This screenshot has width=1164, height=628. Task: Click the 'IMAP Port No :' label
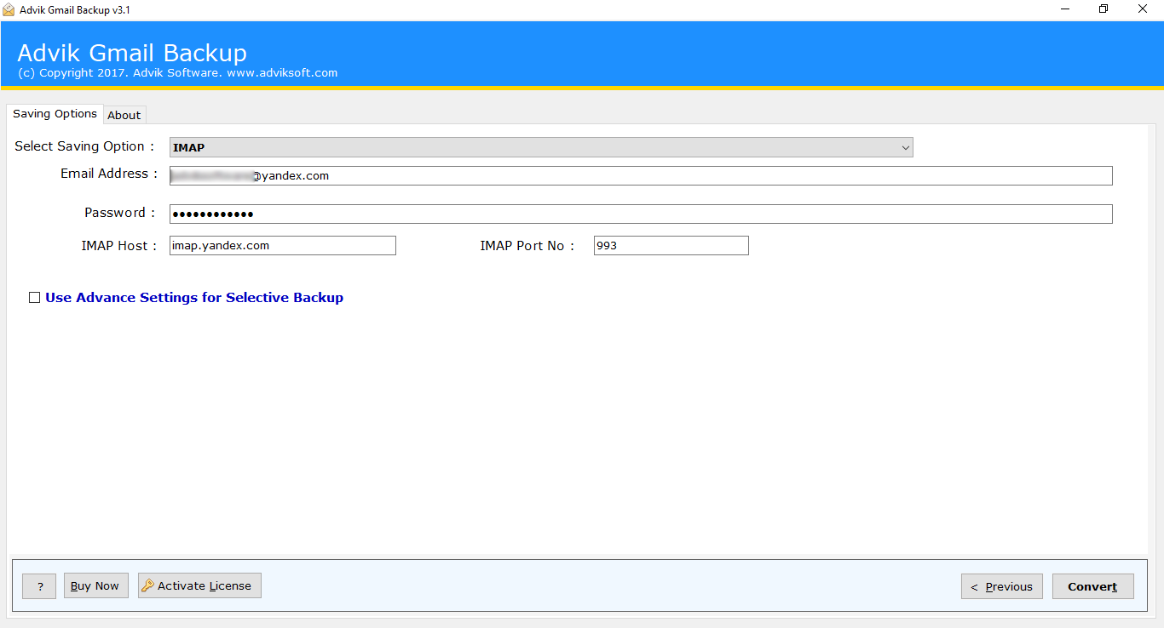[x=527, y=245]
